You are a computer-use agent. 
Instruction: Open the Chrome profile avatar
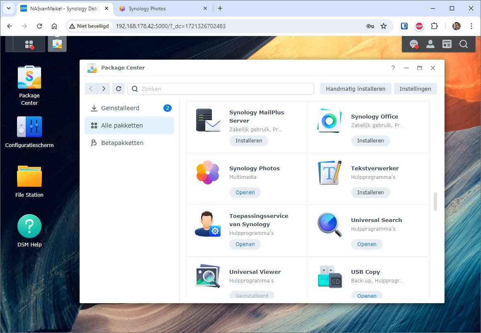[x=457, y=26]
